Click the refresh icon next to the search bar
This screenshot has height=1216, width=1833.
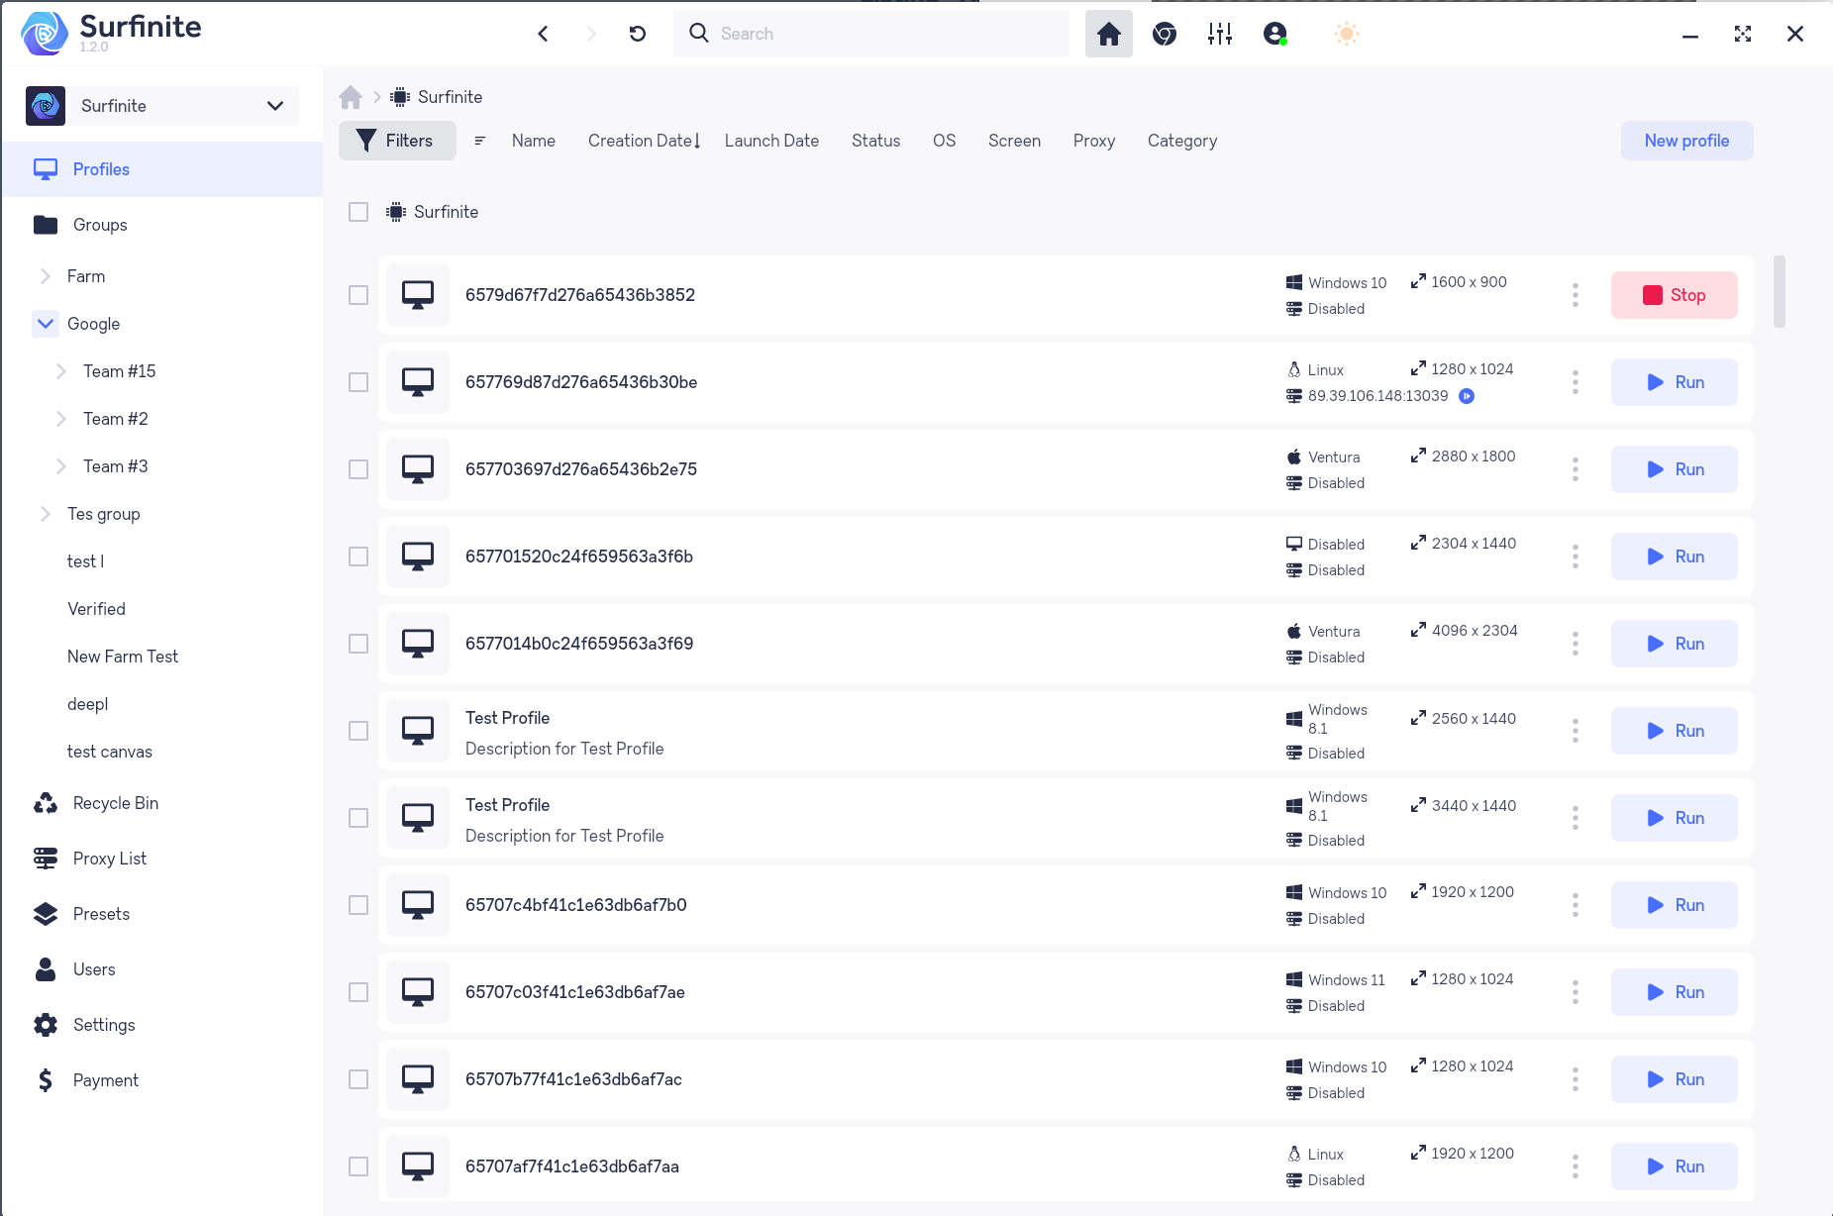[637, 33]
